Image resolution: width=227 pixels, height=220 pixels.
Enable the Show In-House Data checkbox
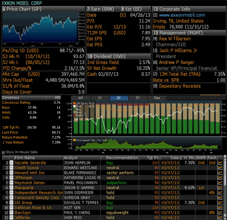coord(4,152)
